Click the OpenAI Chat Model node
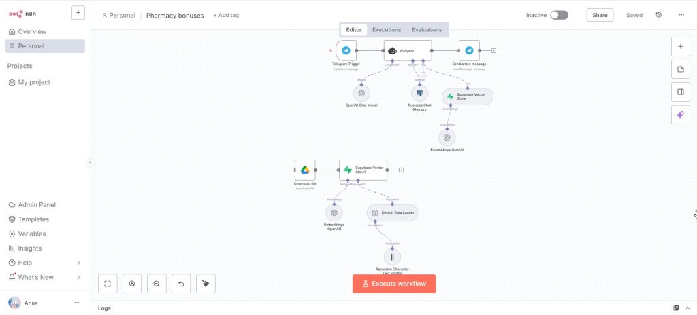Image resolution: width=697 pixels, height=315 pixels. point(361,93)
